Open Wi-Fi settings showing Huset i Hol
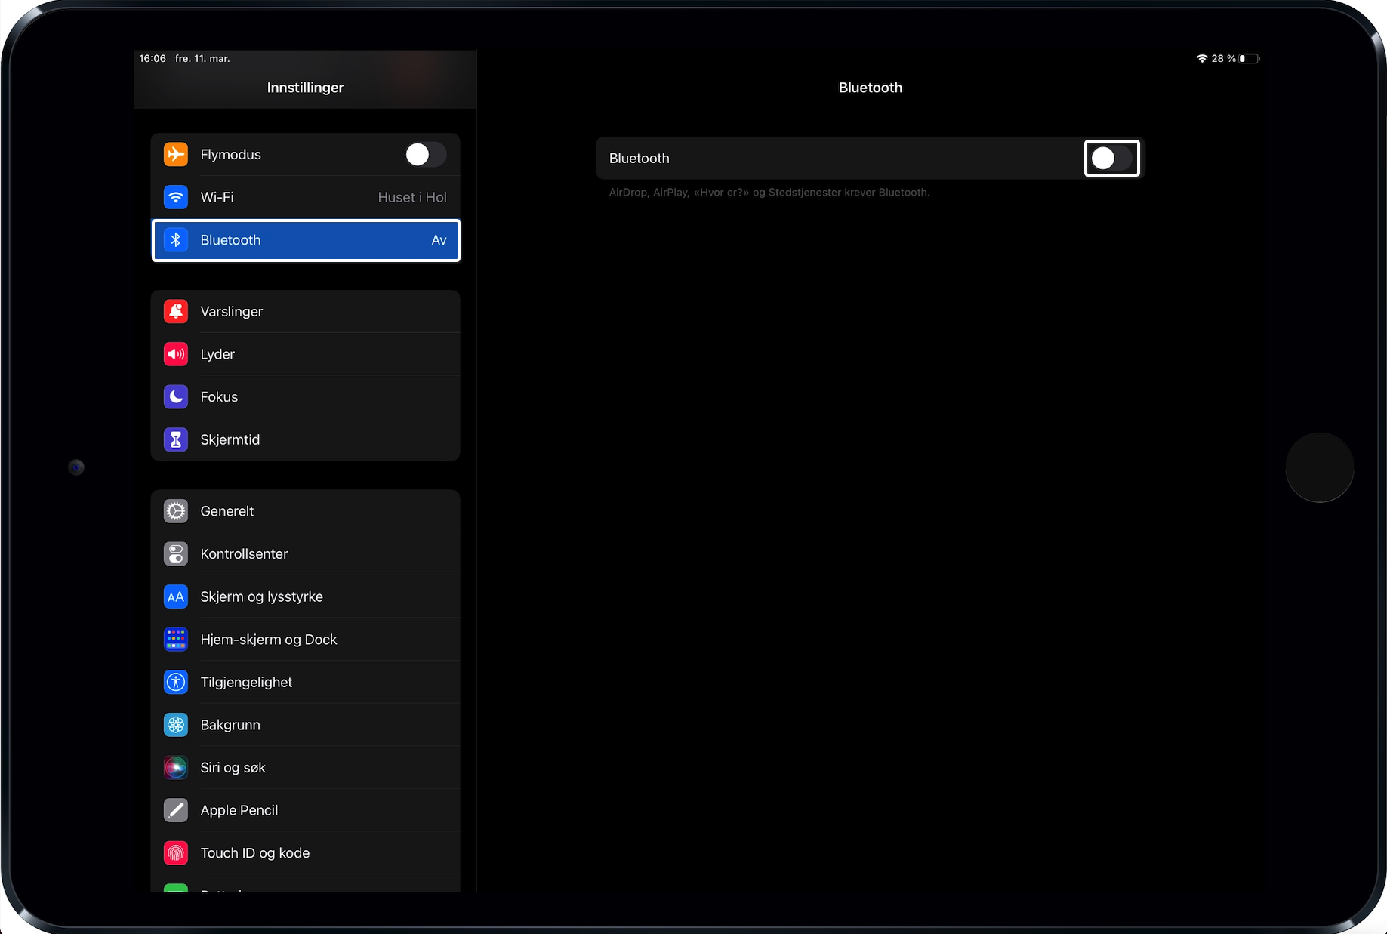Screen dimensions: 1387x934 [306, 197]
